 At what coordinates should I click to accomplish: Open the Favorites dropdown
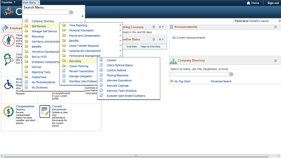8,2
